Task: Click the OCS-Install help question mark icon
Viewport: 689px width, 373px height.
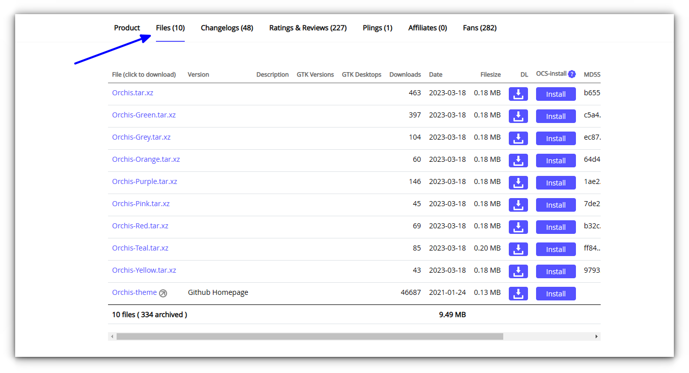Action: click(x=571, y=74)
